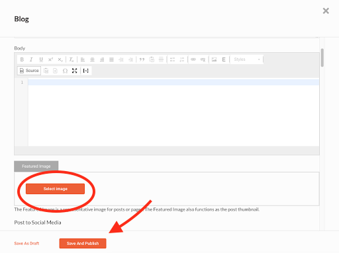Insert special character (omega)
Viewport: 339px width, 253px height.
(x=65, y=71)
